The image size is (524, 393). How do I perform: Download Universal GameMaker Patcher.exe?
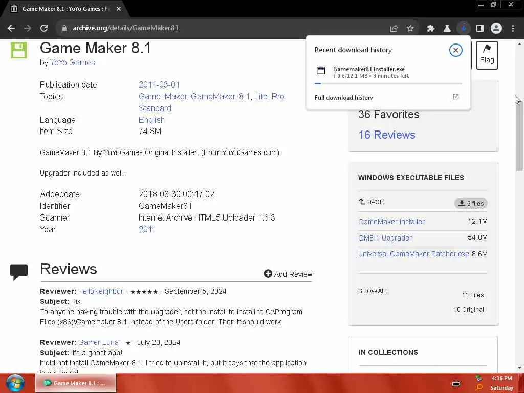point(413,254)
